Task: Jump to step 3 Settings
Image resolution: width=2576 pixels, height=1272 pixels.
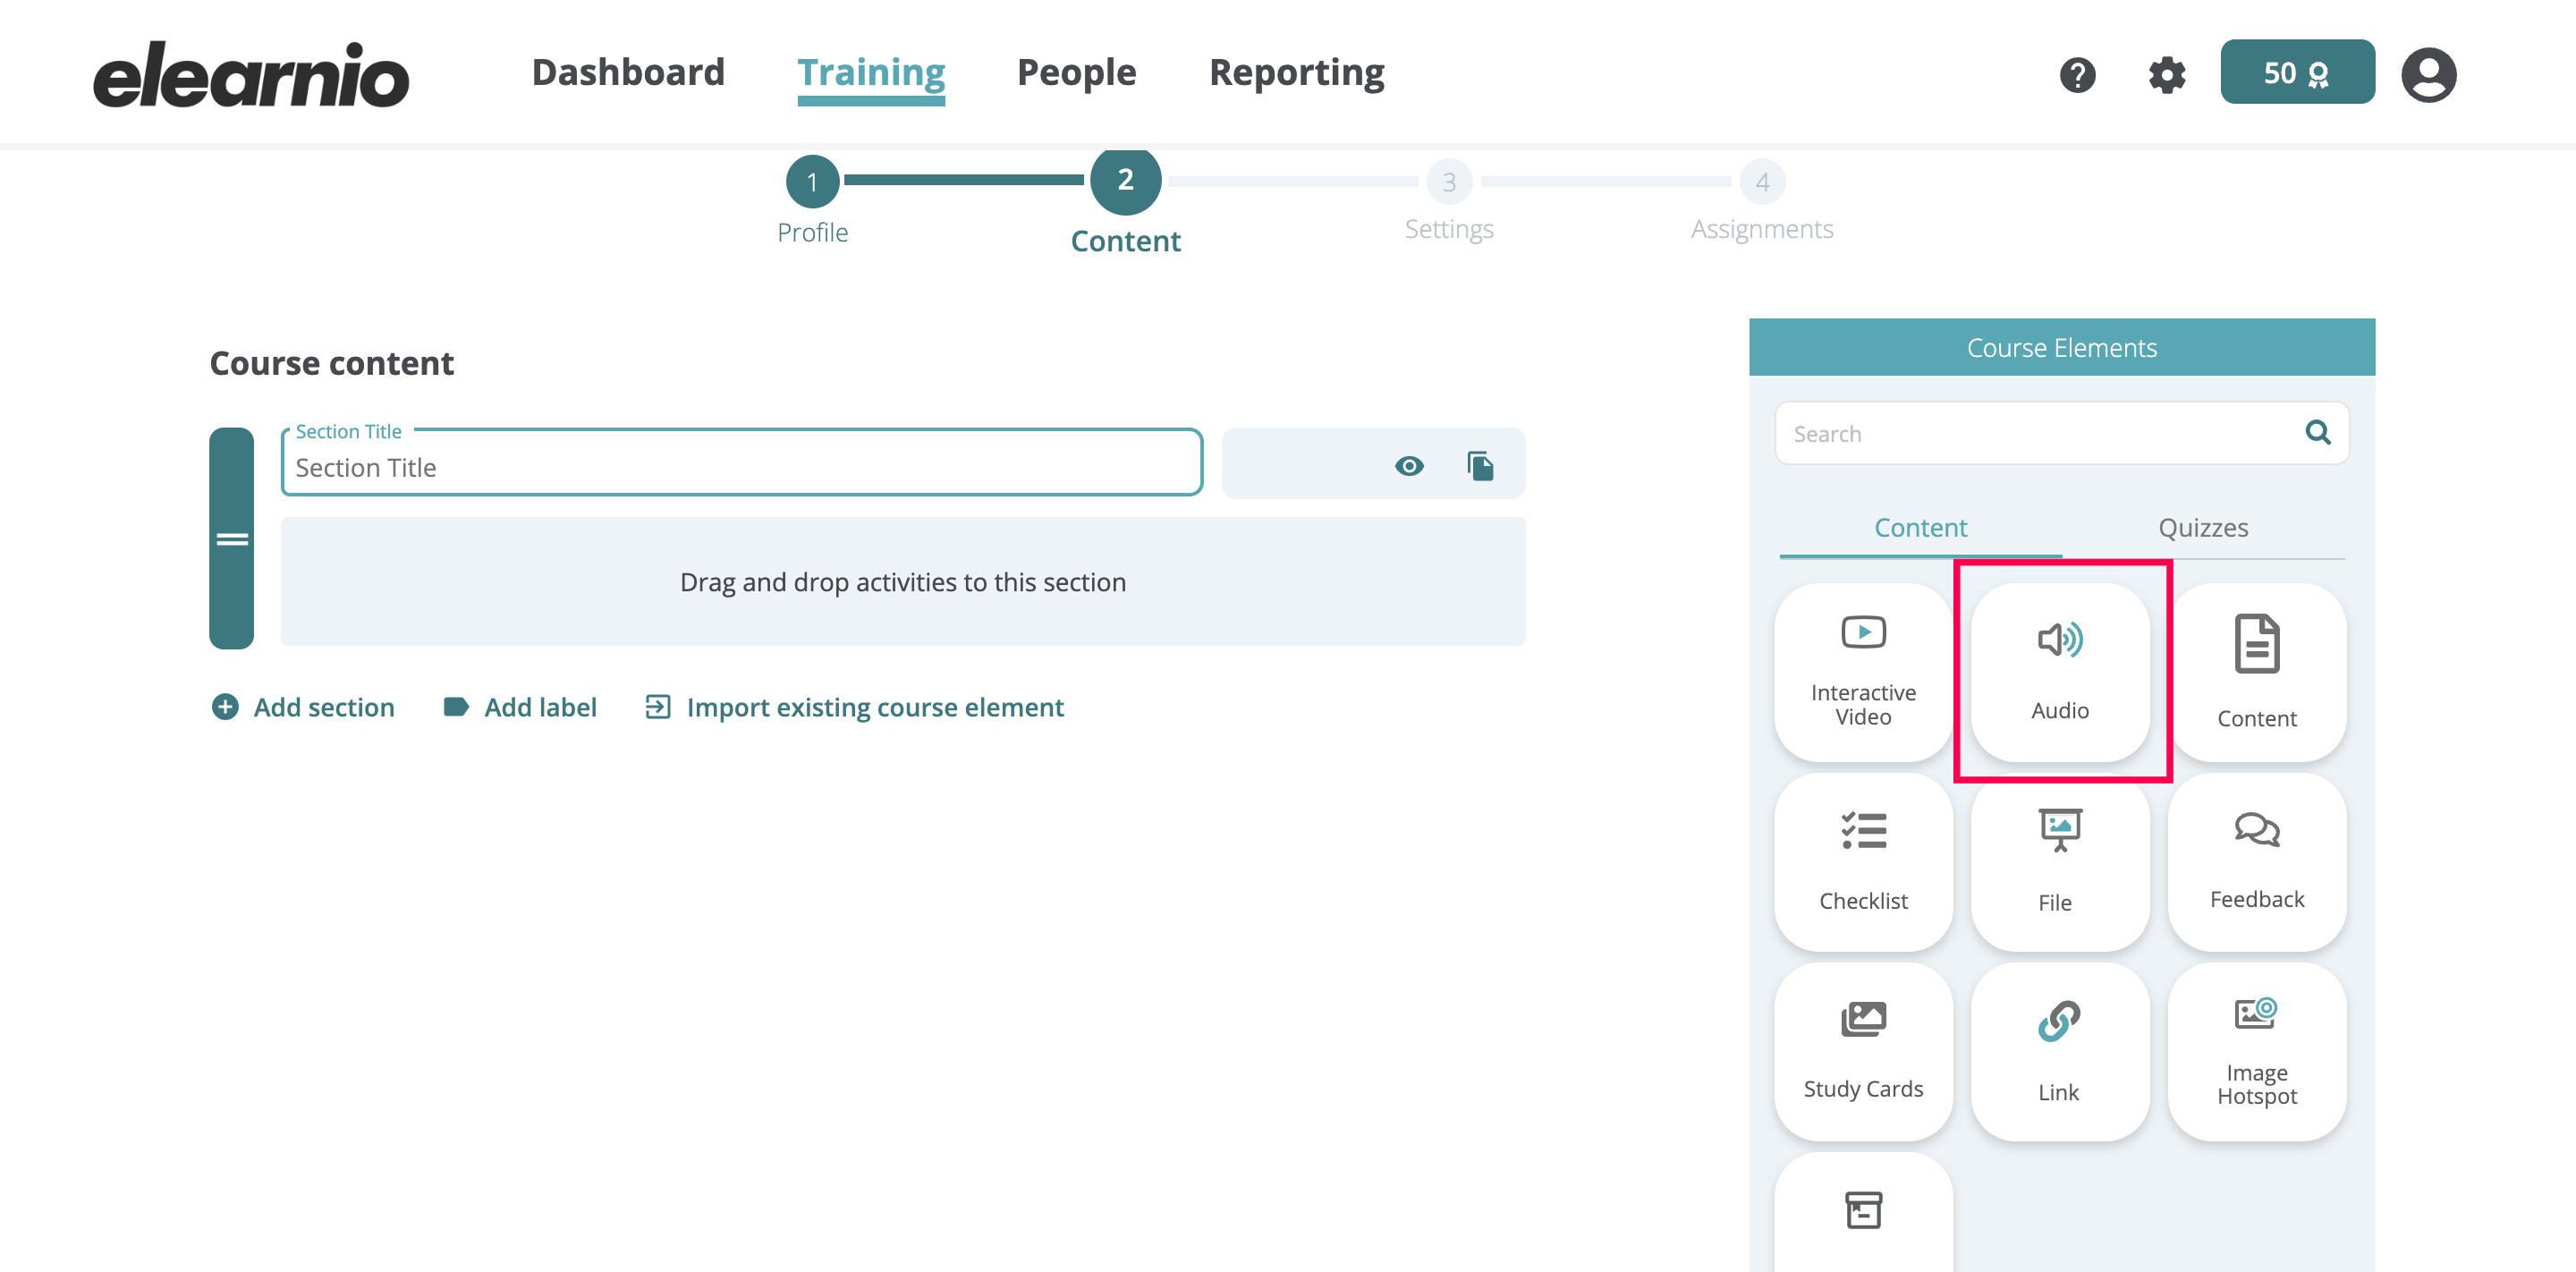Action: tap(1448, 182)
